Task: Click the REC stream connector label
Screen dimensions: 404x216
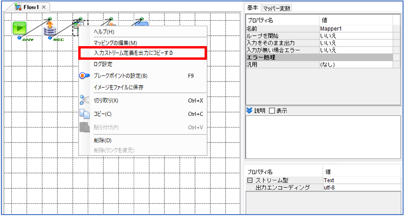Action: [x=59, y=40]
